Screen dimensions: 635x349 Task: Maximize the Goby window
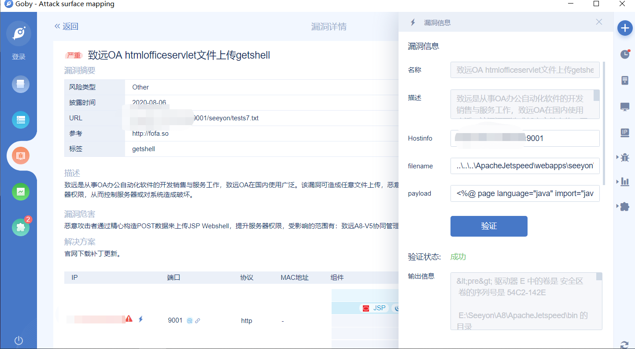click(596, 4)
